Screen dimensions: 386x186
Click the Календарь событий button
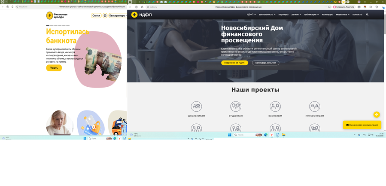(x=265, y=63)
